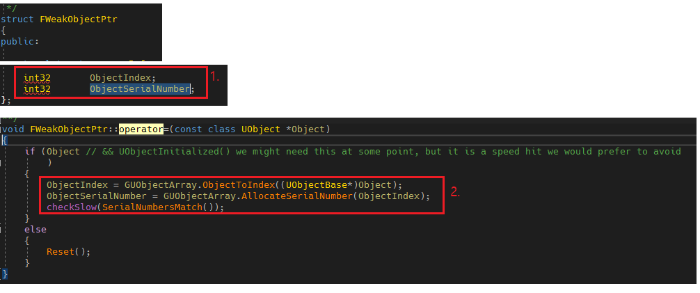The width and height of the screenshot is (700, 293).
Task: Click the FWeakObjectPtr struct name
Action: 79,19
